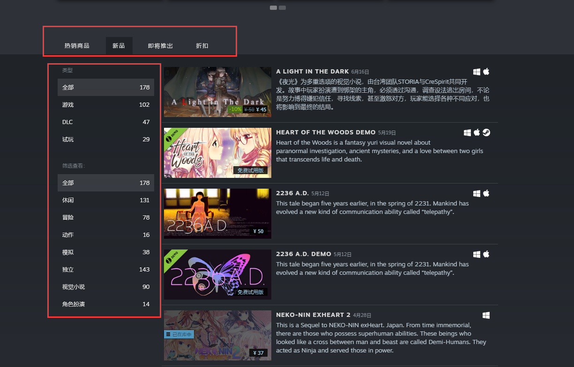The height and width of the screenshot is (367, 574).
Task: Click the 6月16日 release date
Action: (360, 72)
